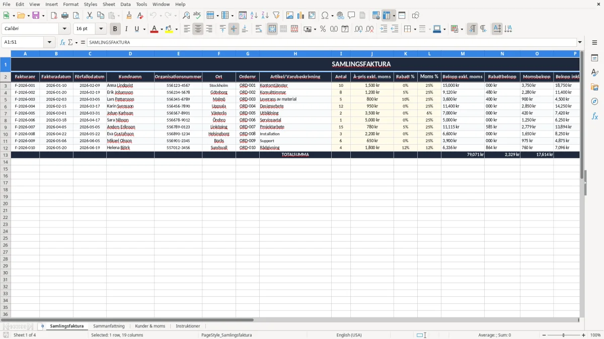This screenshot has width=604, height=339.
Task: Click Insert Comment icon
Action: click(x=351, y=16)
